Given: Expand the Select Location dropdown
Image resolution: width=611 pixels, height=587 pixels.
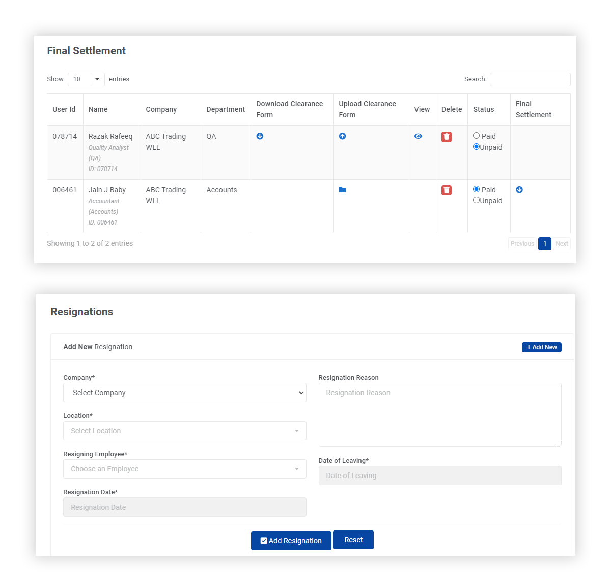Looking at the screenshot, I should [185, 431].
